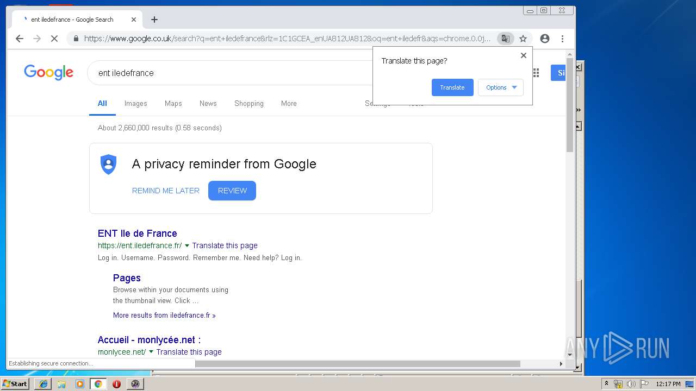The image size is (696, 391).
Task: Open the Chrome profile avatar icon
Action: (544, 39)
